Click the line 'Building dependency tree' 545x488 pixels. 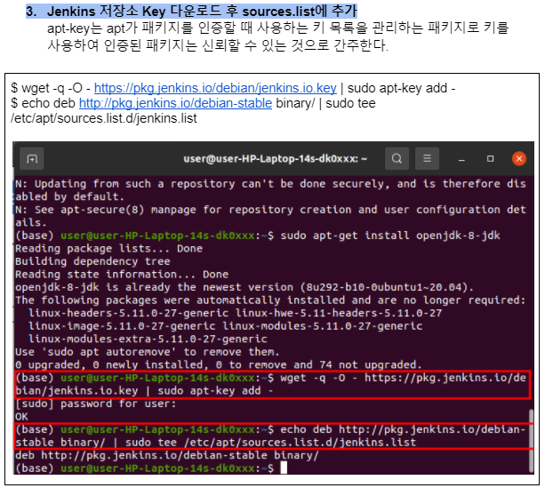92,261
